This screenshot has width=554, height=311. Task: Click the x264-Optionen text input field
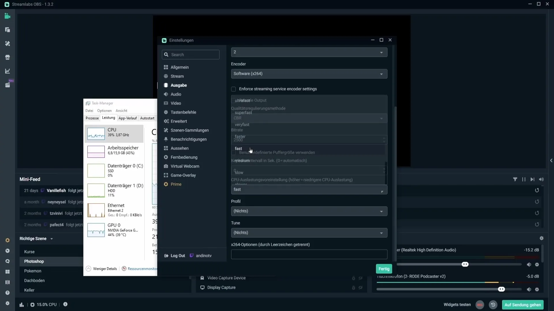(x=309, y=254)
